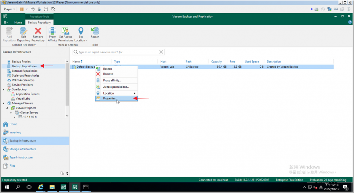The width and height of the screenshot is (354, 193).
Task: Select Service Providers tree node
Action: point(22,85)
